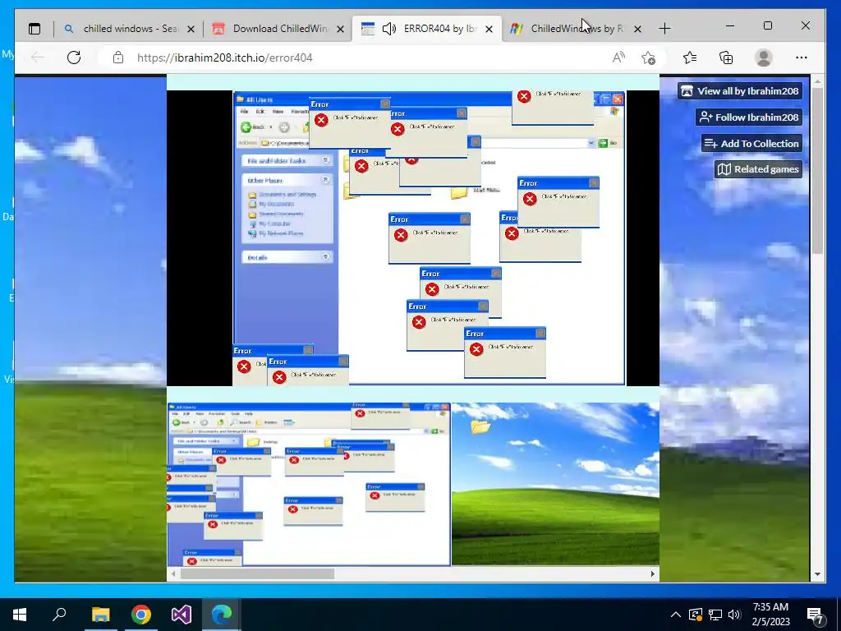The height and width of the screenshot is (631, 841).
Task: Open a new browser tab
Action: 664,29
